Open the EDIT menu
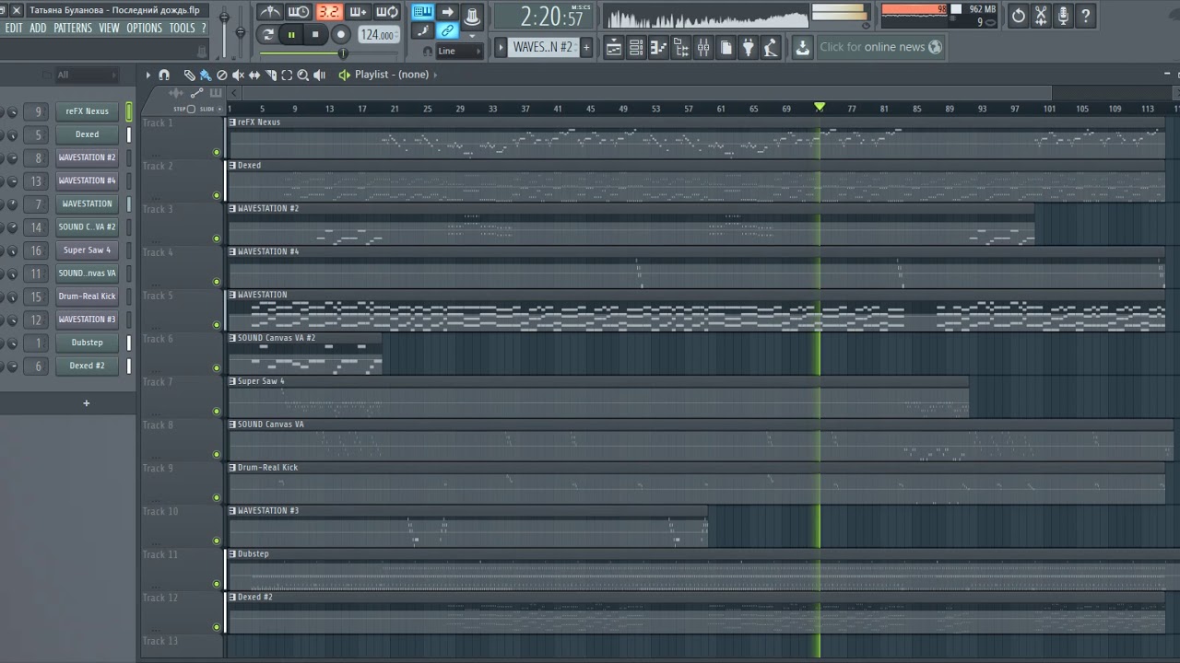The height and width of the screenshot is (663, 1180). pos(14,29)
